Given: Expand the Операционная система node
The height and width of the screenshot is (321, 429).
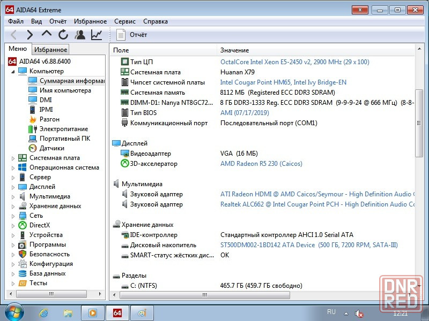Looking at the screenshot, I should [x=13, y=168].
